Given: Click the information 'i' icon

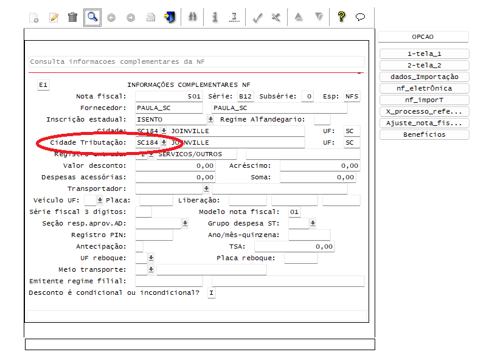Looking at the screenshot, I should 215,17.
